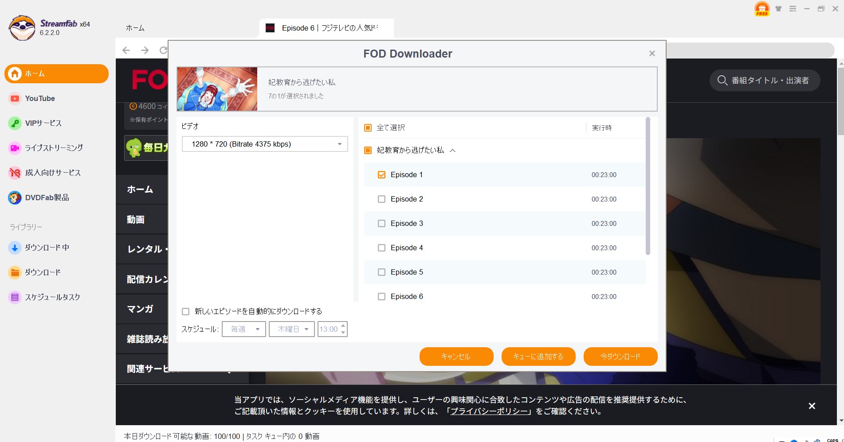This screenshot has height=442, width=844.
Task: Open FOD 動画 menu item
Action: [x=136, y=220]
